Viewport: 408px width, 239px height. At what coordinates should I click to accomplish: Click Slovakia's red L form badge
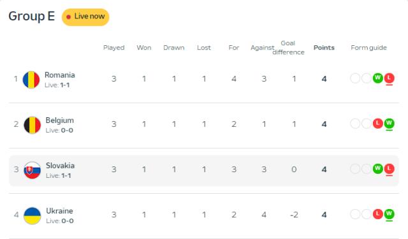pyautogui.click(x=390, y=169)
